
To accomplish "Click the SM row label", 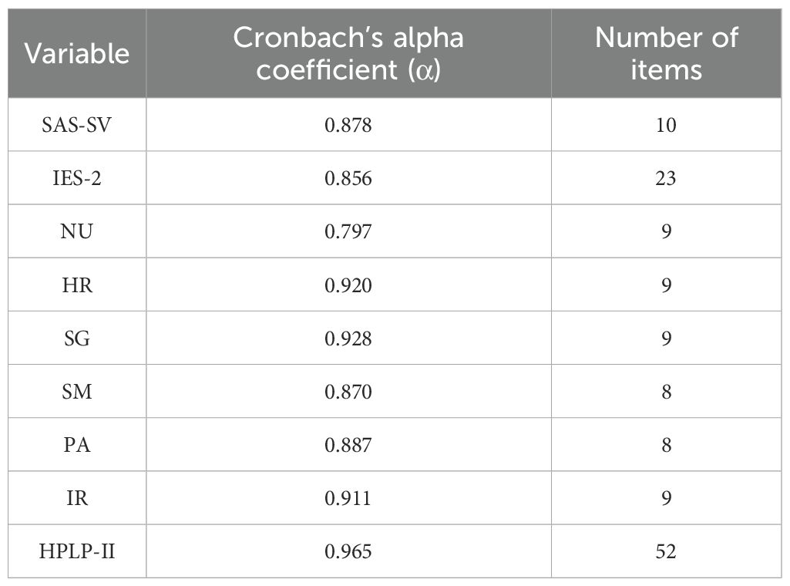I will [76, 392].
